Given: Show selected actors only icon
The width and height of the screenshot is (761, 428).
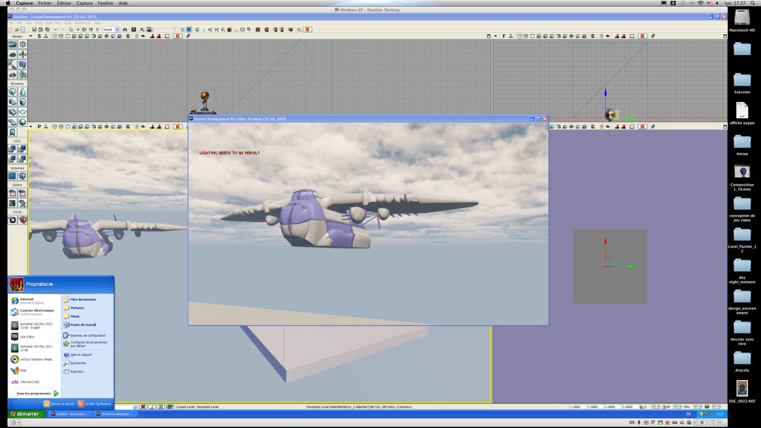Looking at the screenshot, I should point(12,193).
